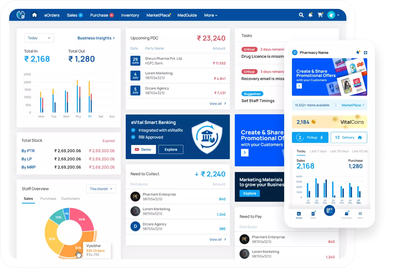This screenshot has height=268, width=395.
Task: Open MarketPlace menu
Action: pyautogui.click(x=159, y=15)
